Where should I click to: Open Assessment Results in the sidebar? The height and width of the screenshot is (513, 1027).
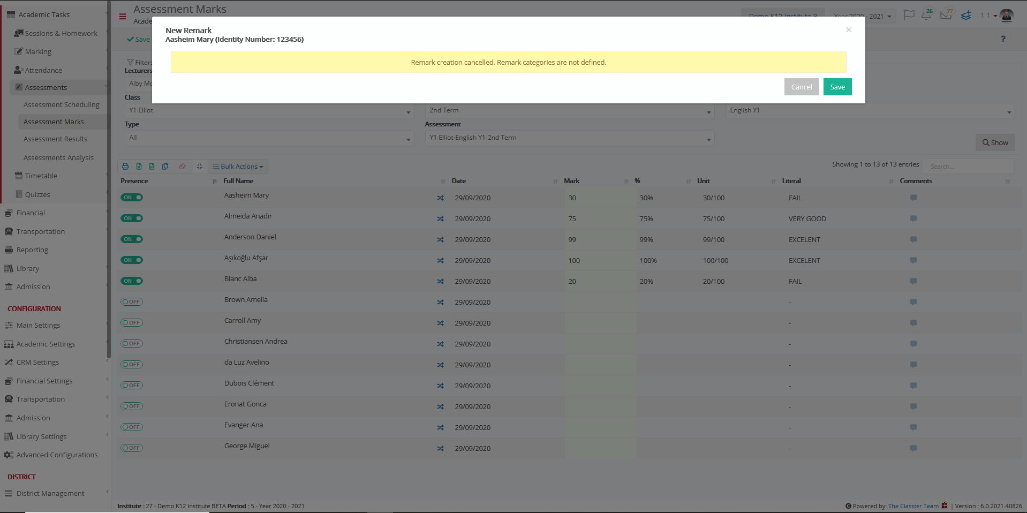tap(56, 139)
